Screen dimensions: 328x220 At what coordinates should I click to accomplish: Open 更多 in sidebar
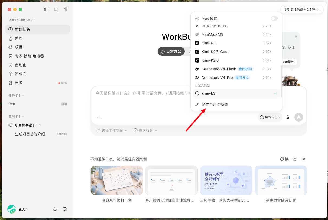click(38, 83)
